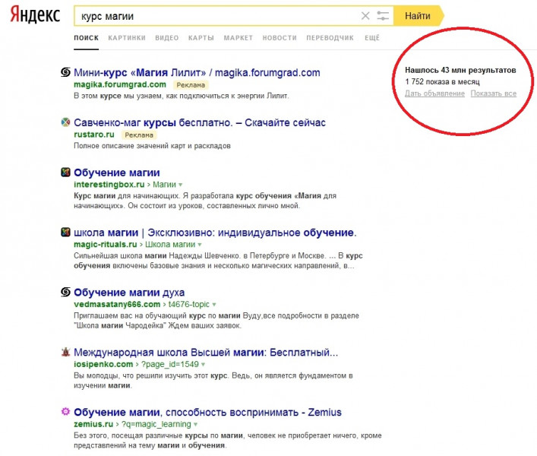Open Обучение магии, способность воспринимать title
The height and width of the screenshot is (456, 537).
coord(207,412)
